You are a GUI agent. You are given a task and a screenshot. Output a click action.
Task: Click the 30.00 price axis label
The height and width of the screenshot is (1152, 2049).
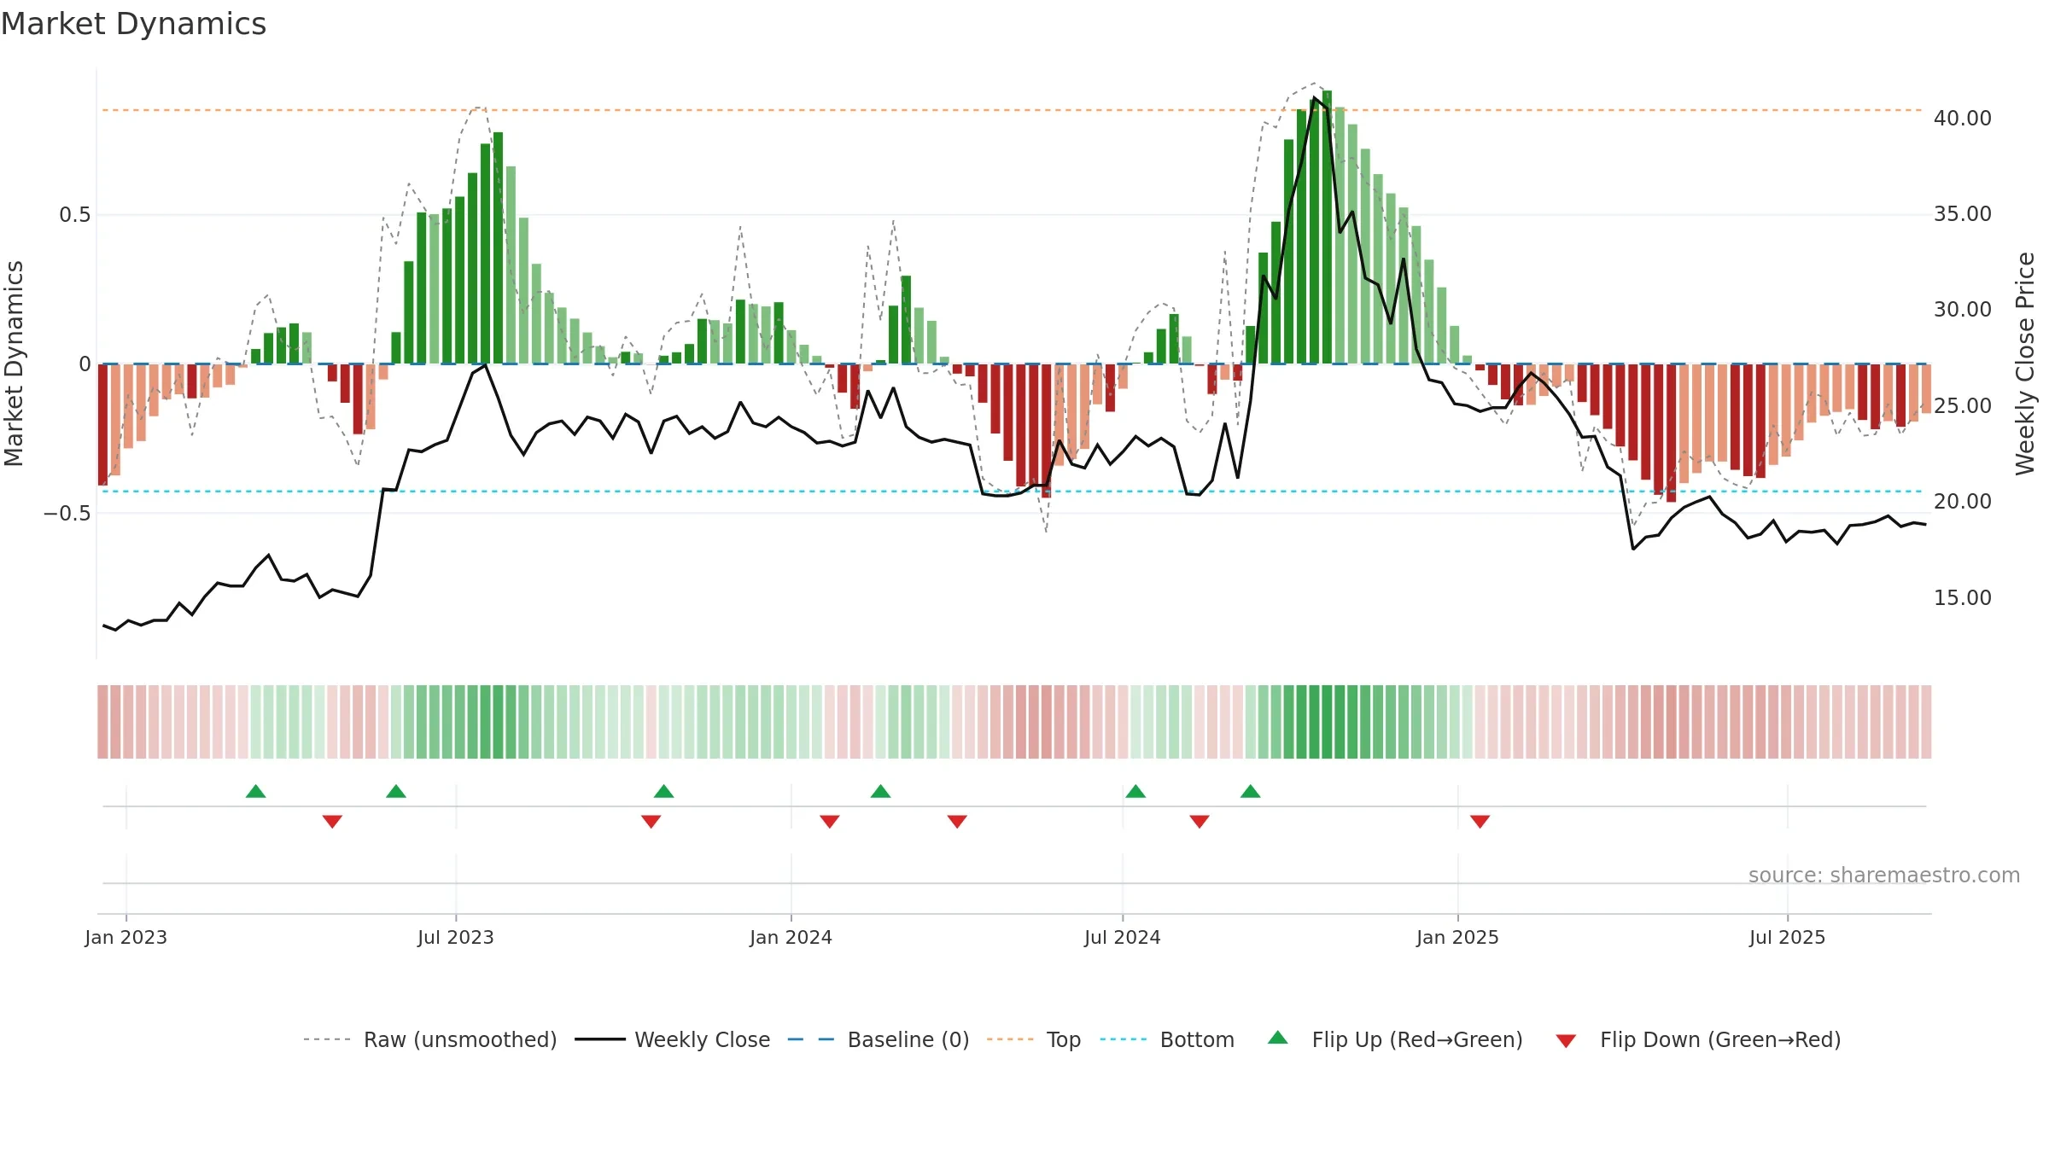pos(1963,310)
